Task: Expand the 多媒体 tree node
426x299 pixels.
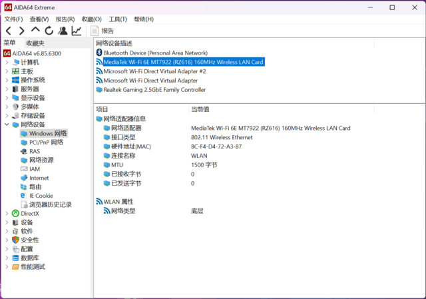Action: pyautogui.click(x=7, y=107)
